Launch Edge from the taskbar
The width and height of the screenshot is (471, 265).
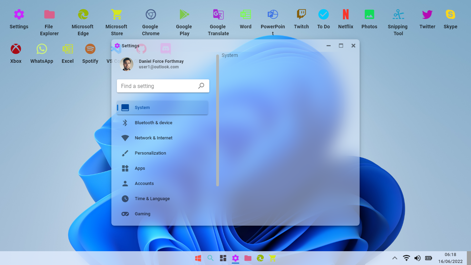pos(260,258)
